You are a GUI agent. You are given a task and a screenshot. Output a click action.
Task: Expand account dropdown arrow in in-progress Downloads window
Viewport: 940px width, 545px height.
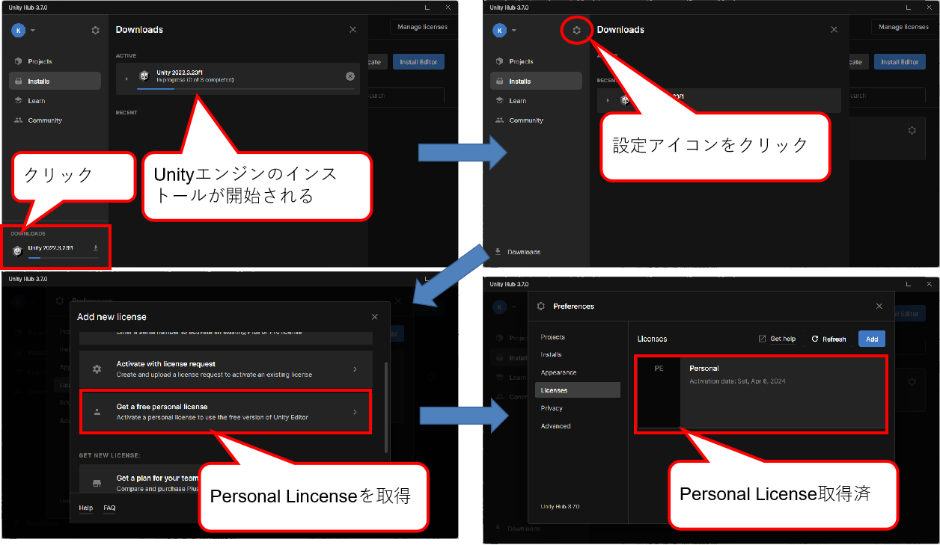click(x=33, y=31)
